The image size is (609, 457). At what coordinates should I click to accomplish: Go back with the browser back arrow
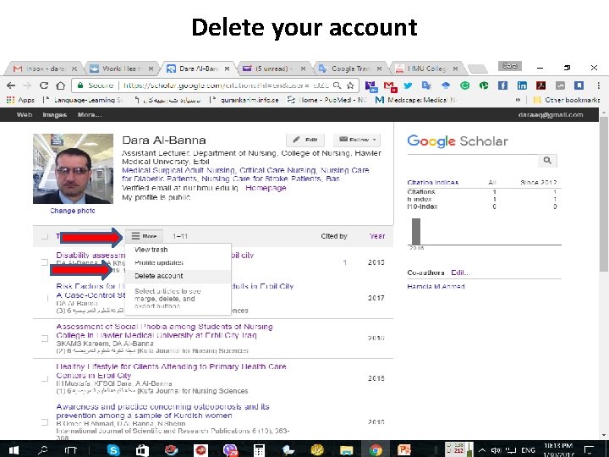coord(11,85)
